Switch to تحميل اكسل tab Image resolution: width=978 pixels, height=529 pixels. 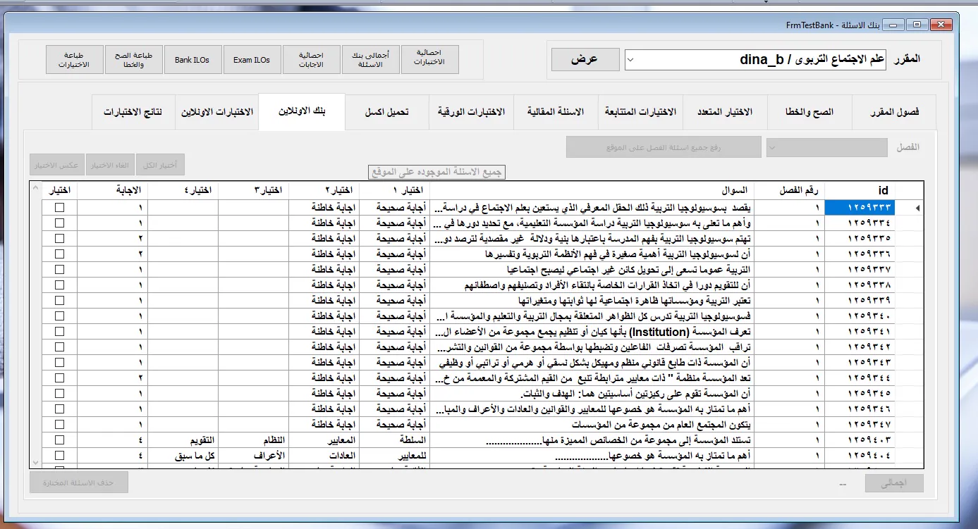pos(387,113)
